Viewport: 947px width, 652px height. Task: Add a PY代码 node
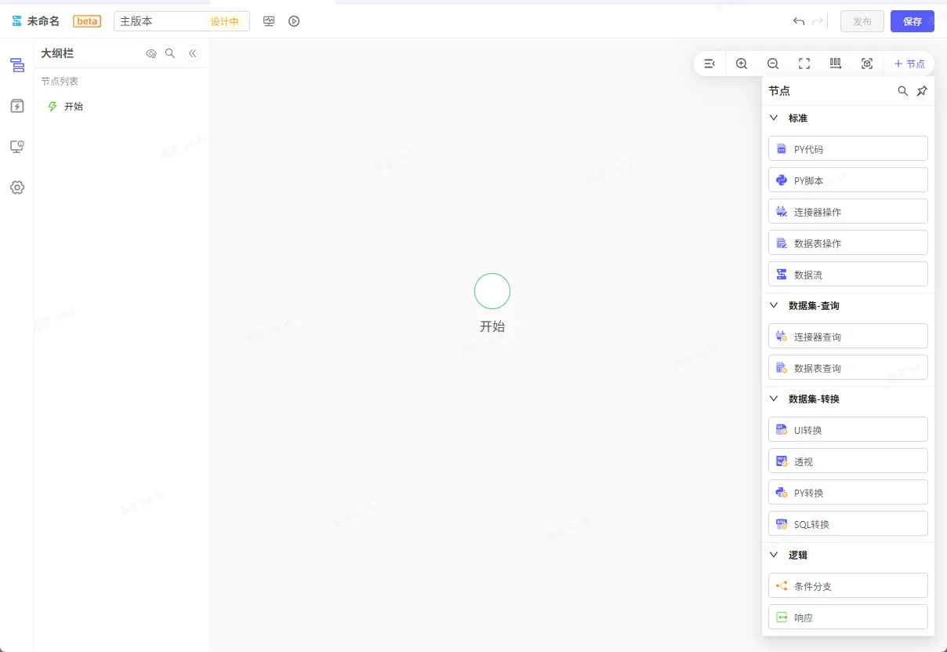(848, 149)
